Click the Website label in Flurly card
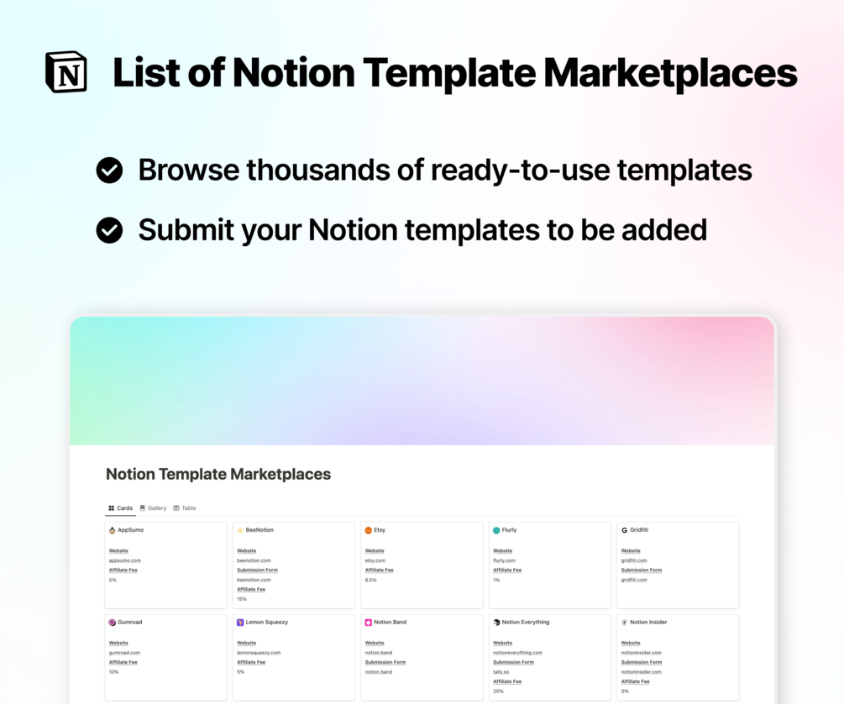 503,550
